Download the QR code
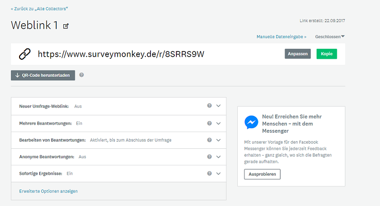380x206 pixels. tap(43, 75)
